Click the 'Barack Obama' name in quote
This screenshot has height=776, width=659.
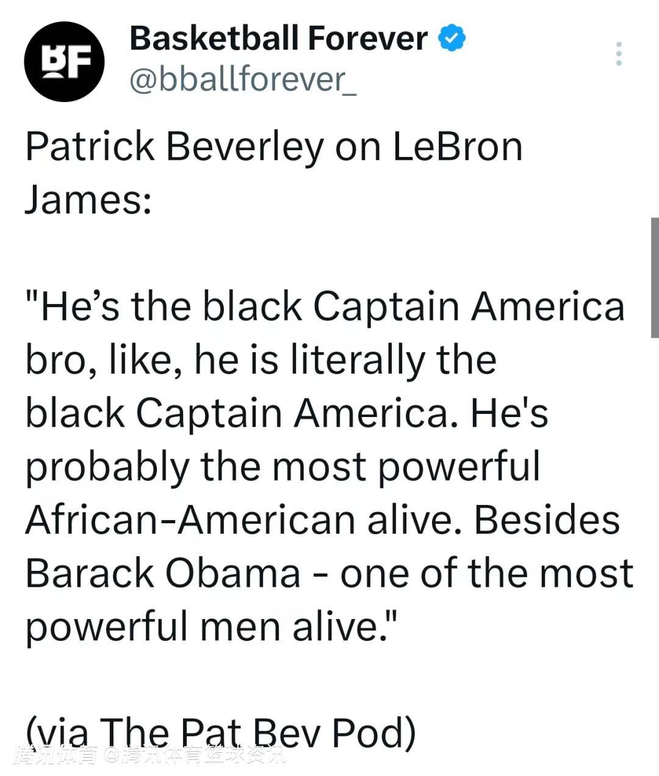(163, 573)
